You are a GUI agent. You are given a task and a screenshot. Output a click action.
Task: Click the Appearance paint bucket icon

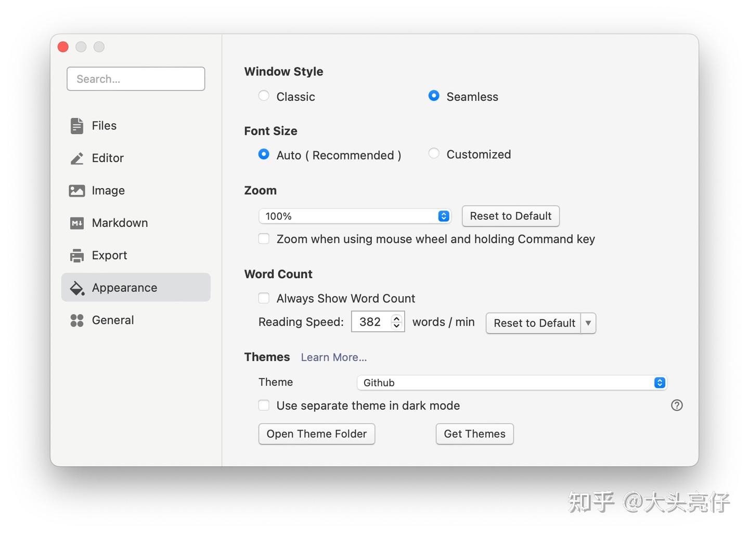point(77,288)
